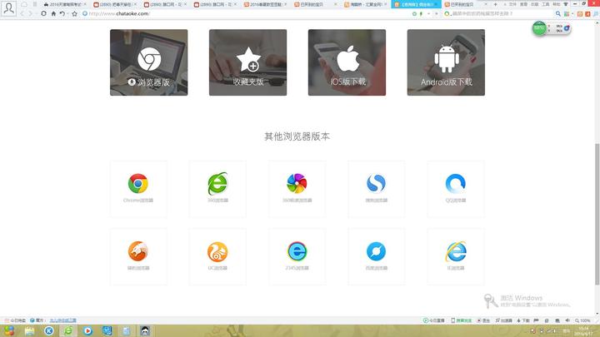Expand the dropdown arrow beside the undo icon
This screenshot has width=600, height=337.
pos(67,14)
